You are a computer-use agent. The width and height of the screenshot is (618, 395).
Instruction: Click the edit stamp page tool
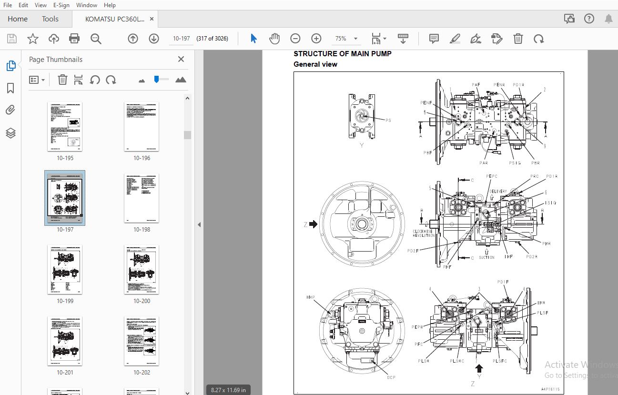496,39
